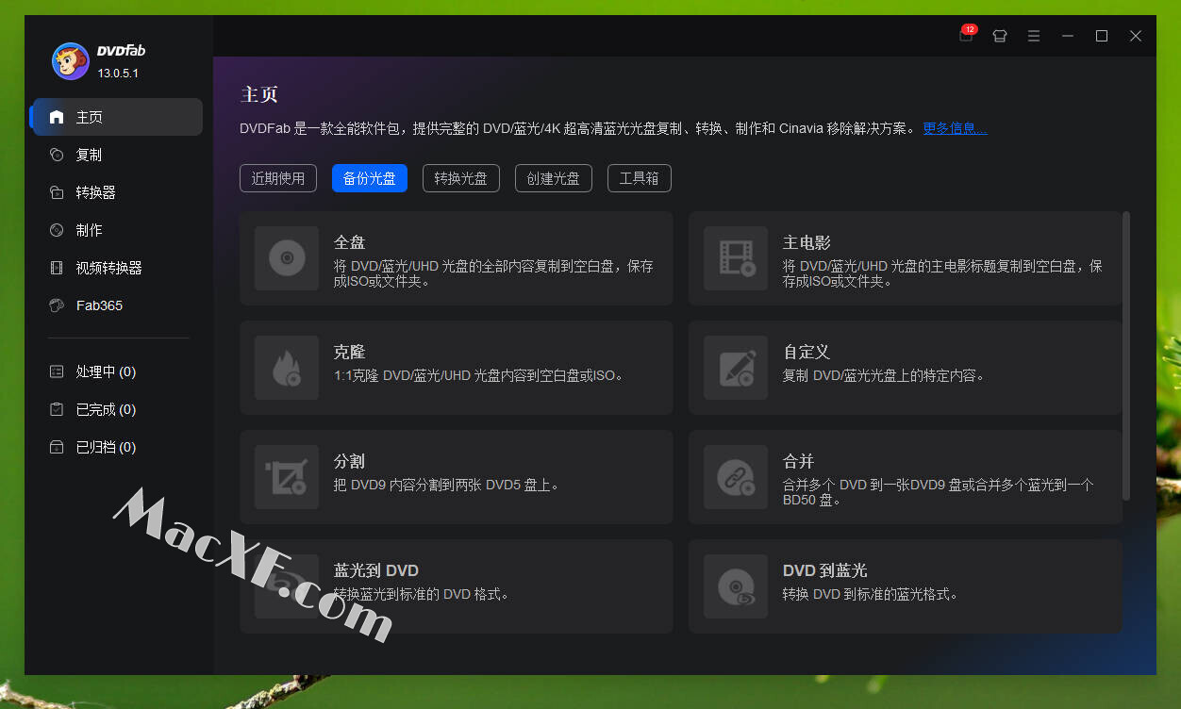The width and height of the screenshot is (1181, 709).
Task: Click the 更多信息 link
Action: click(x=955, y=128)
